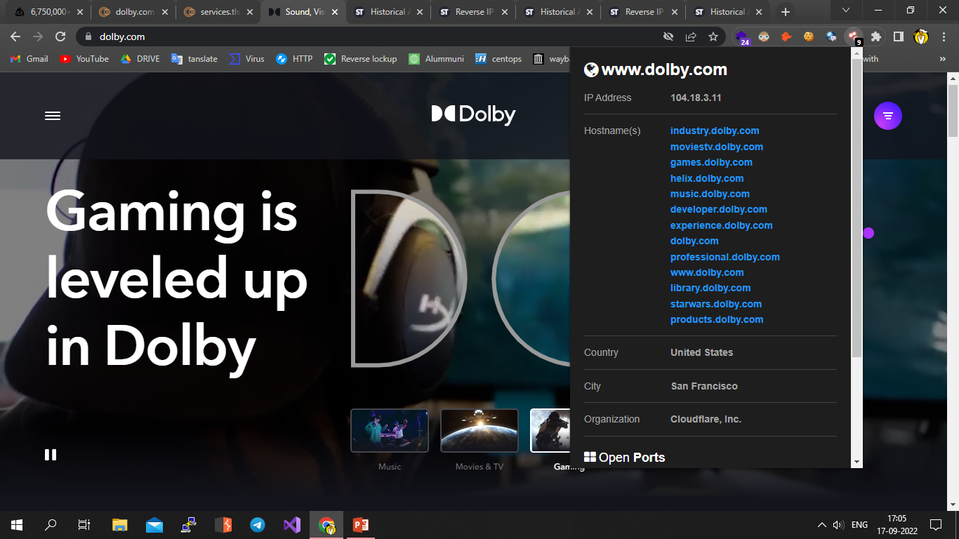Close the services.tls tab

(x=250, y=12)
